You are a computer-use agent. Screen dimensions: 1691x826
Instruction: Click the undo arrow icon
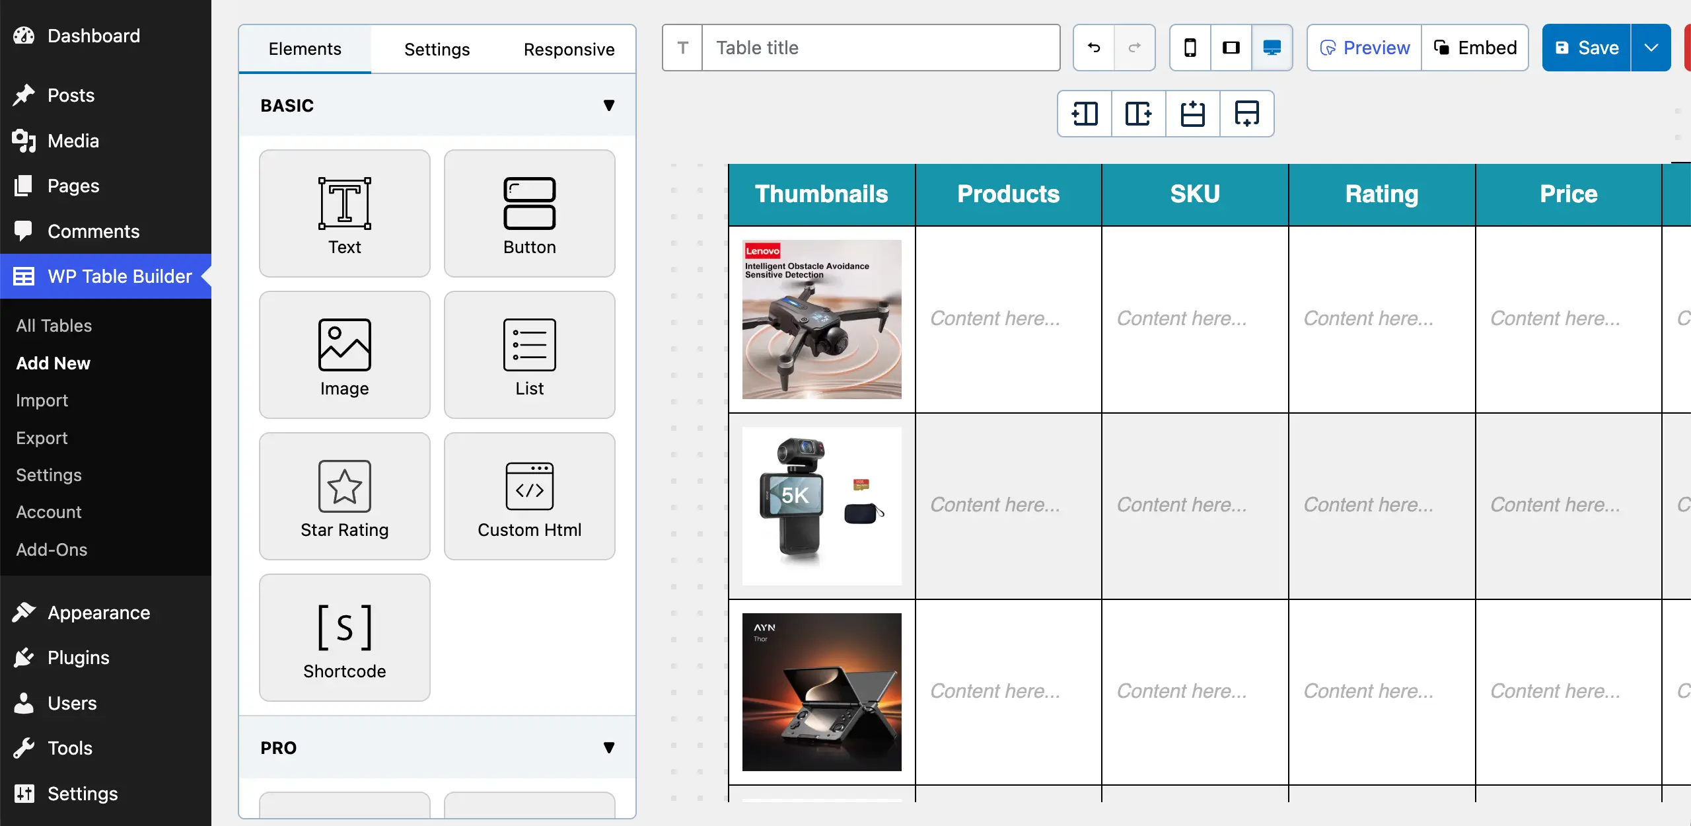[1093, 48]
